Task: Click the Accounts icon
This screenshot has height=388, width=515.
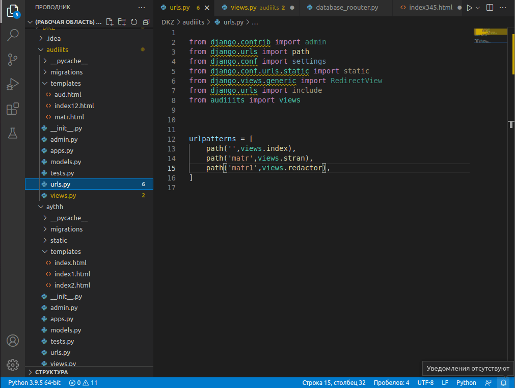Action: (x=13, y=341)
